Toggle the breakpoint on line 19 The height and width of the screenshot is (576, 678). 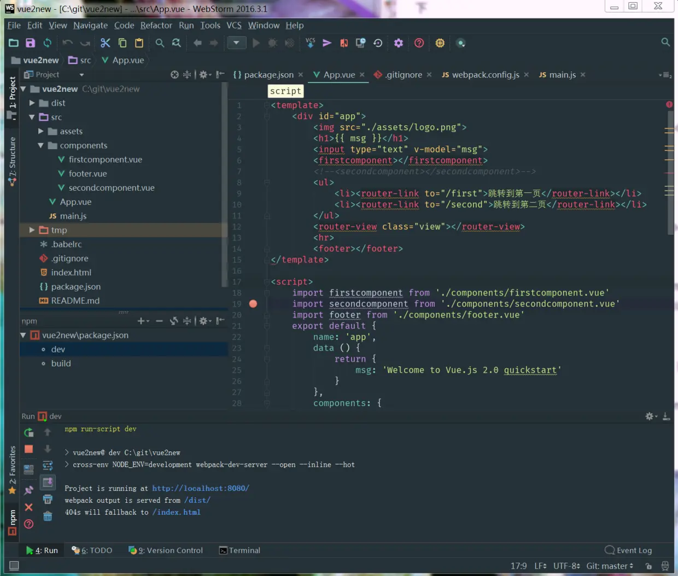click(x=253, y=304)
